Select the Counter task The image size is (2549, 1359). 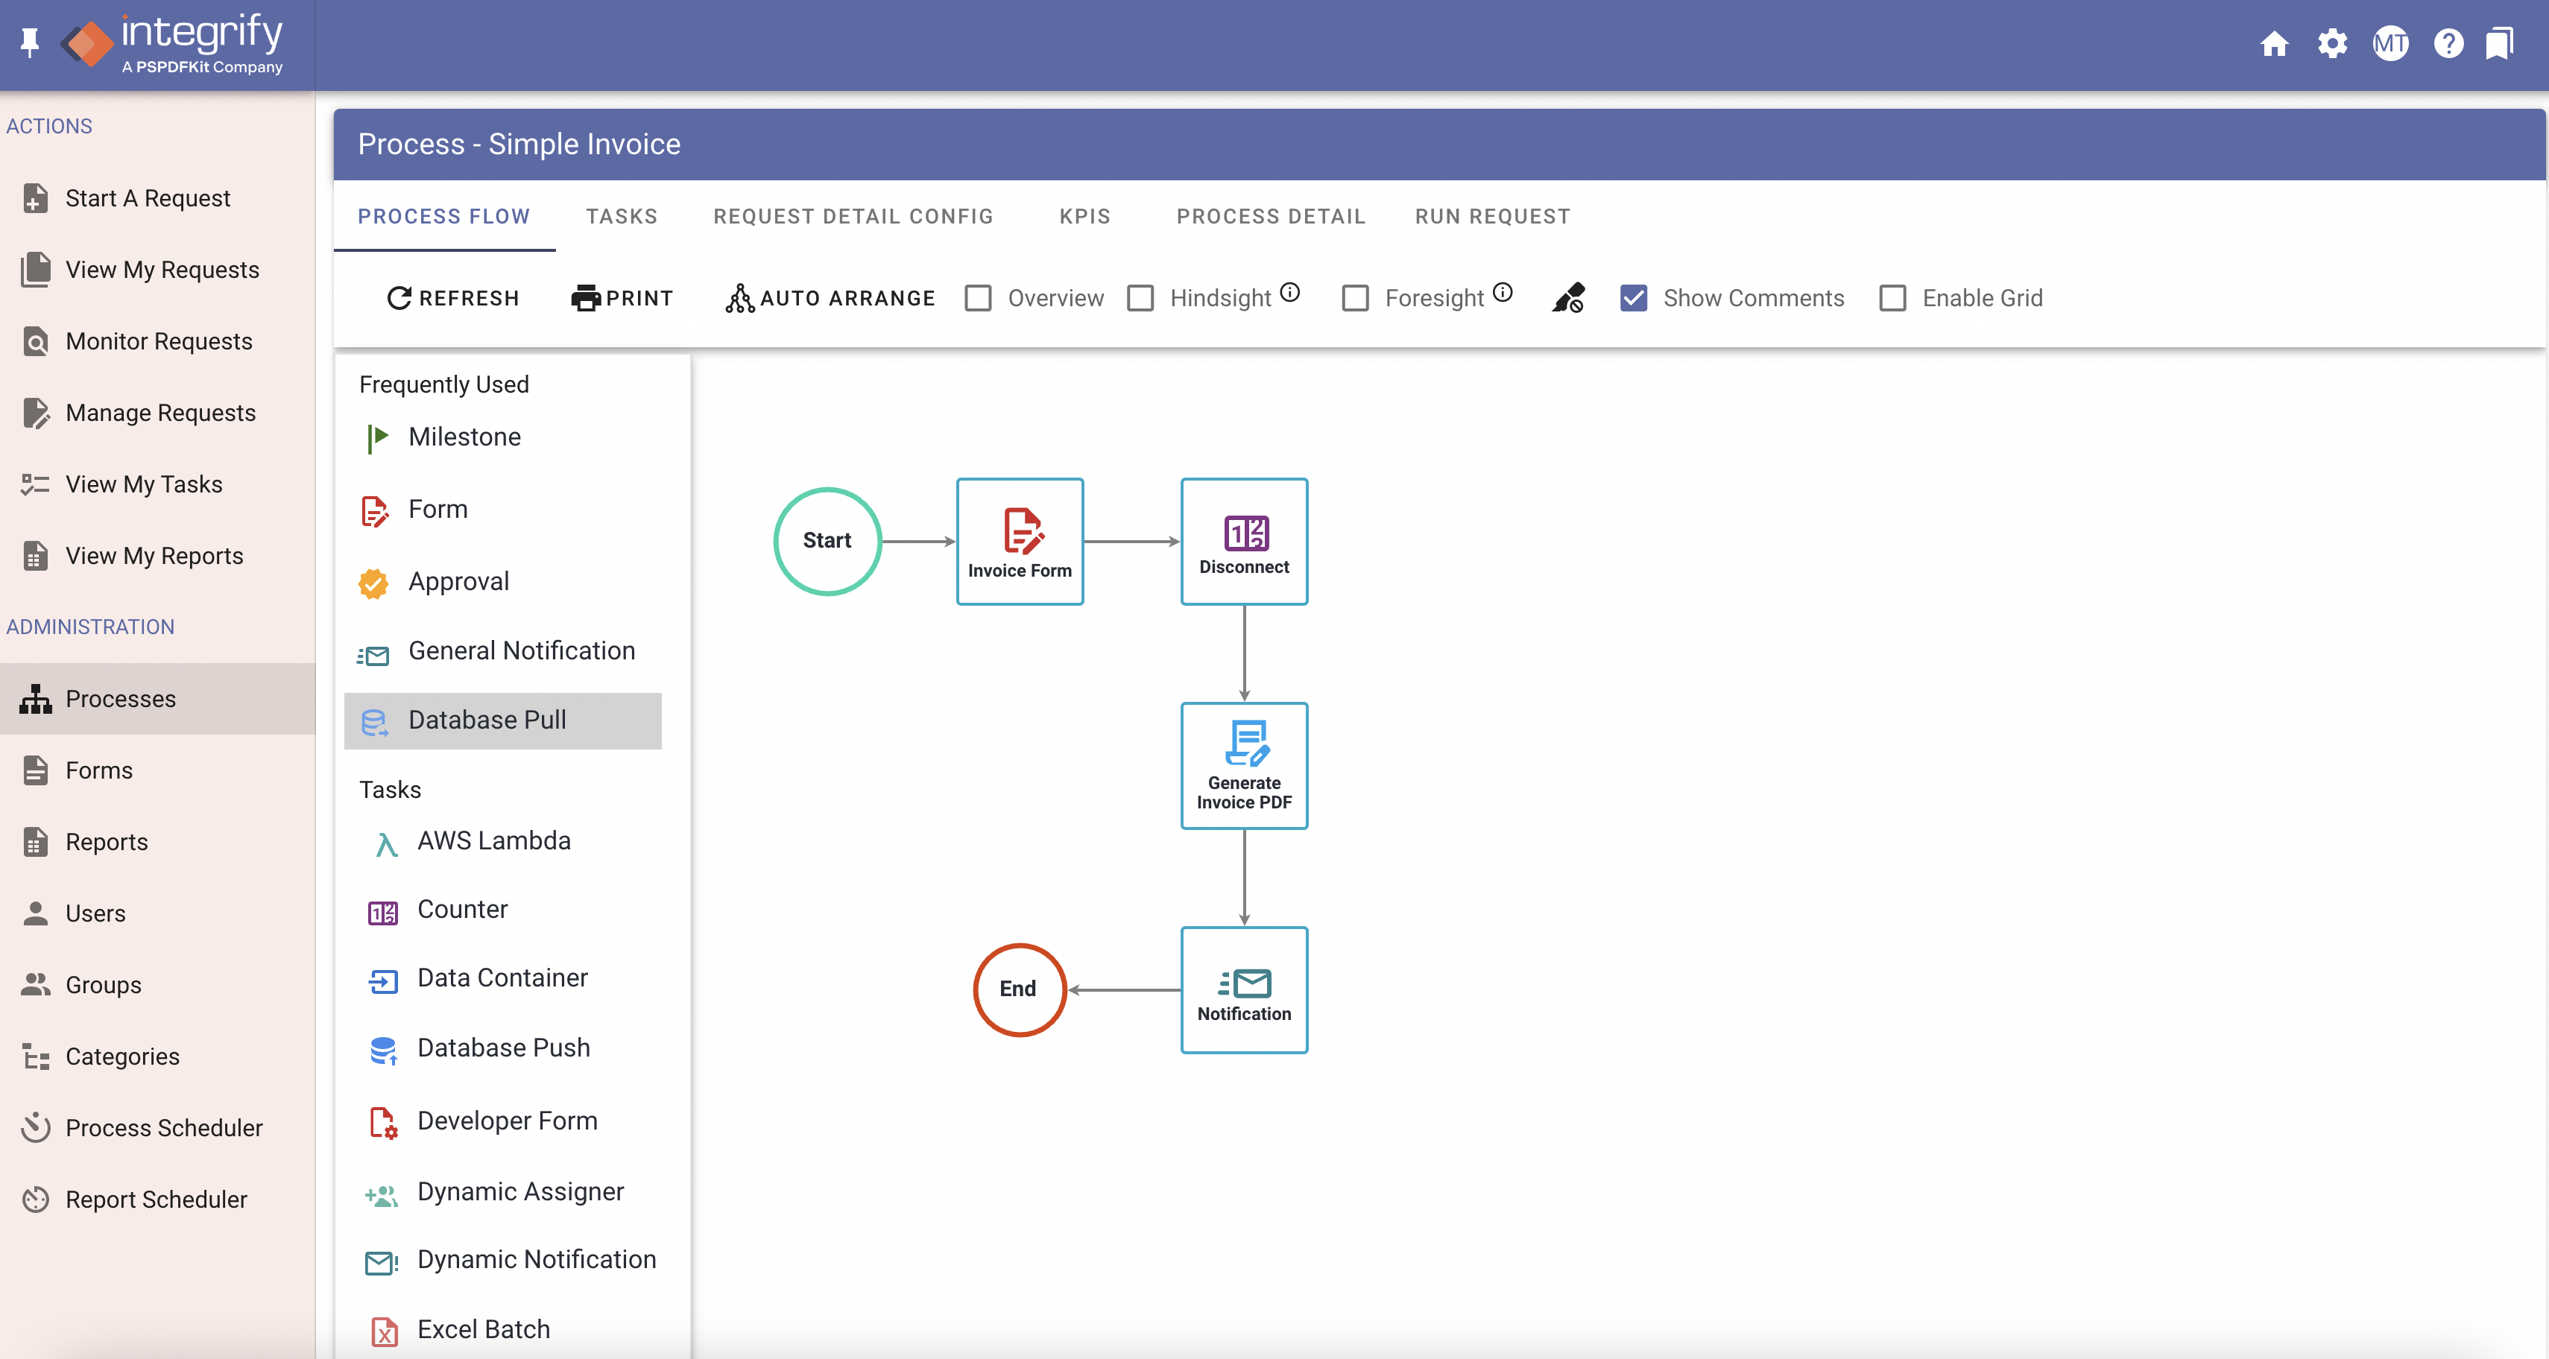[x=502, y=910]
